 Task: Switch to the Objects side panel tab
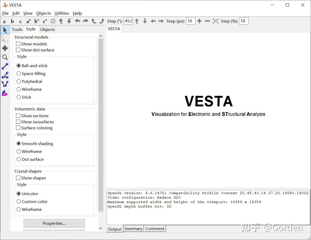[47, 29]
